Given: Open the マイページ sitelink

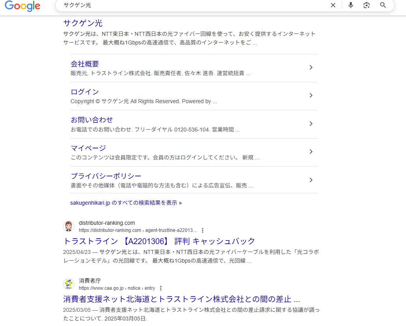Looking at the screenshot, I should click(88, 148).
